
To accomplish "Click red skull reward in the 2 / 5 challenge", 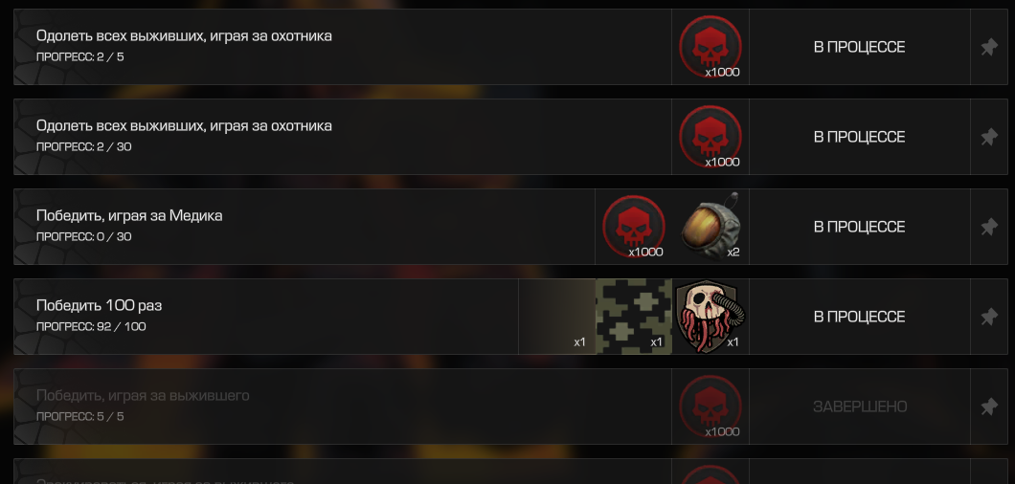I will click(x=710, y=47).
